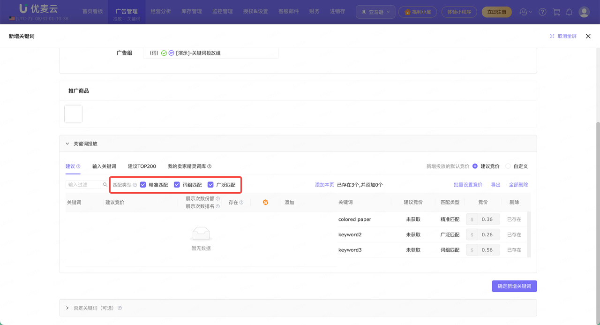Click 'keyword2' keyword cell

pyautogui.click(x=350, y=234)
